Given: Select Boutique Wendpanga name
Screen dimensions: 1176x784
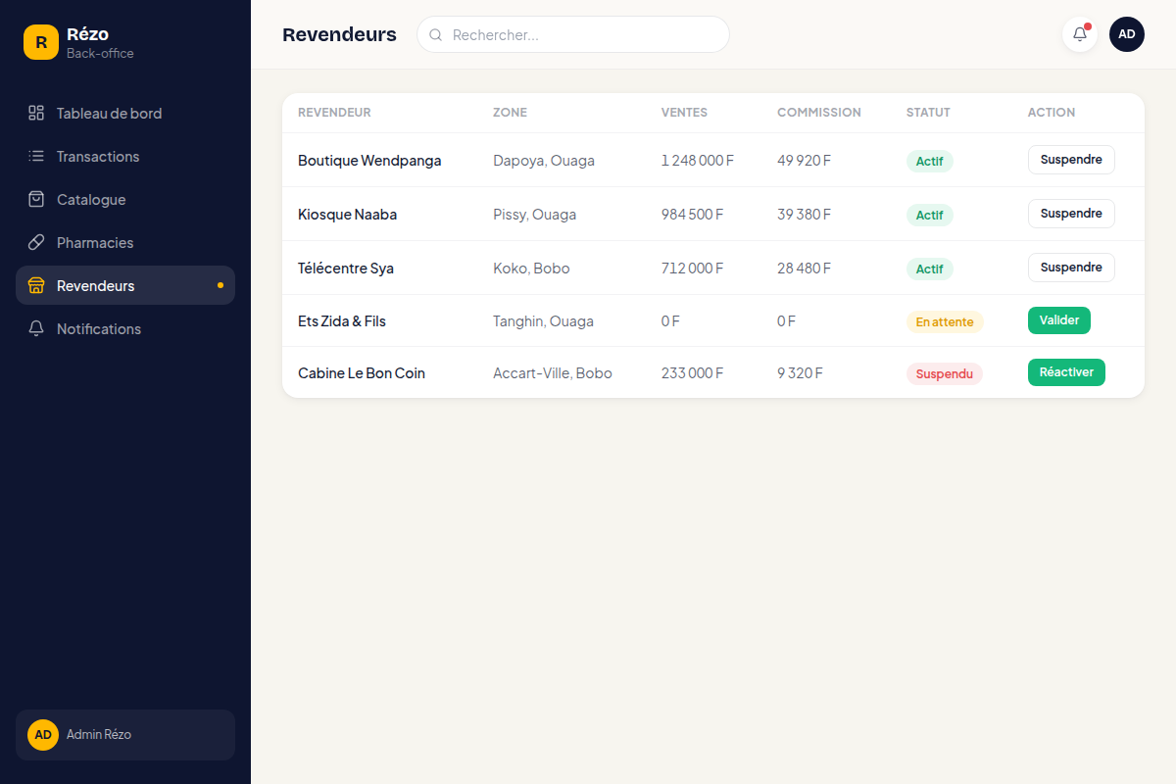Looking at the screenshot, I should coord(369,161).
